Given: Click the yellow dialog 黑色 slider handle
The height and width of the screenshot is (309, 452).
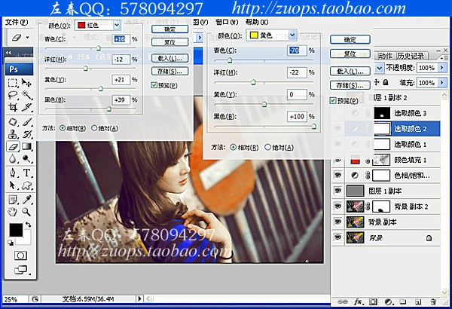Looking at the screenshot, I should (314, 127).
